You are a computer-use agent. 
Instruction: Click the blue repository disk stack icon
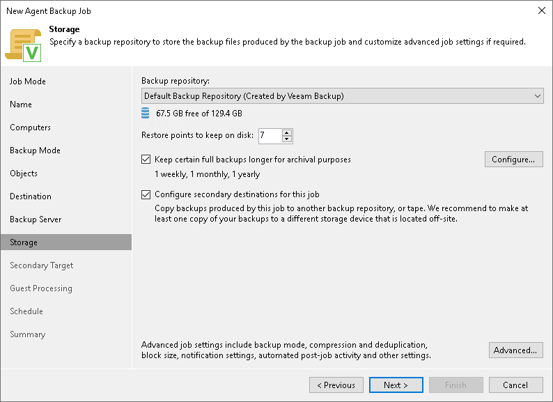click(145, 114)
